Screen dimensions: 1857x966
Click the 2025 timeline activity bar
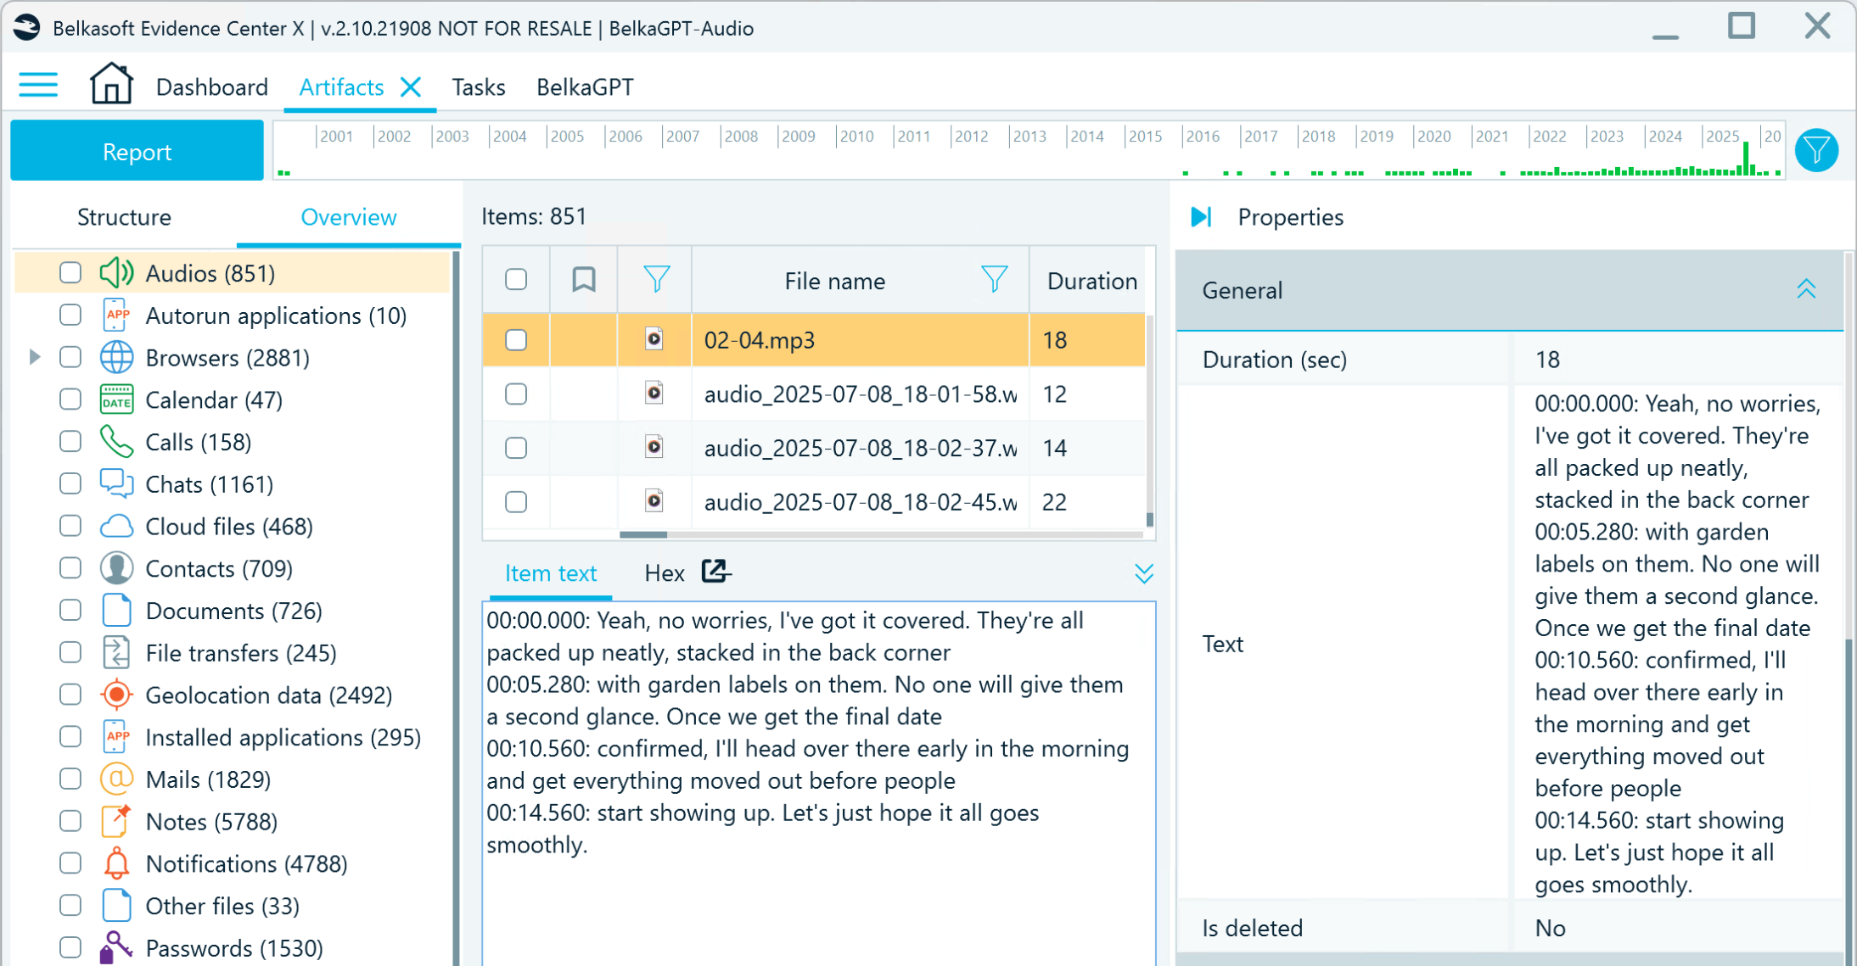pos(1746,159)
